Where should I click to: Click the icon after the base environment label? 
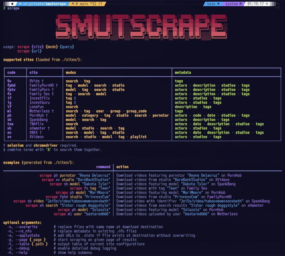click(x=218, y=4)
